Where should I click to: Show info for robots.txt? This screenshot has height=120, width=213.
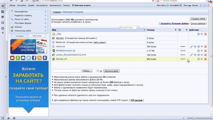[198, 47]
